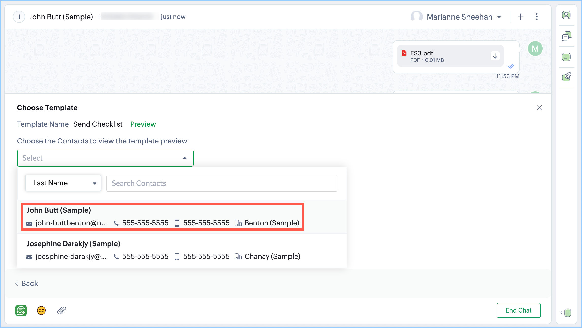Click the contact profile icon in right sidebar
Screen dimensions: 582x328
tap(566, 15)
